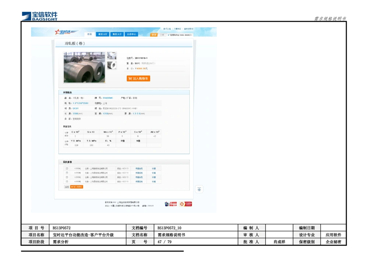Click the cart icon inside 加入购物车 button
The height and width of the screenshot is (260, 368).
point(130,78)
